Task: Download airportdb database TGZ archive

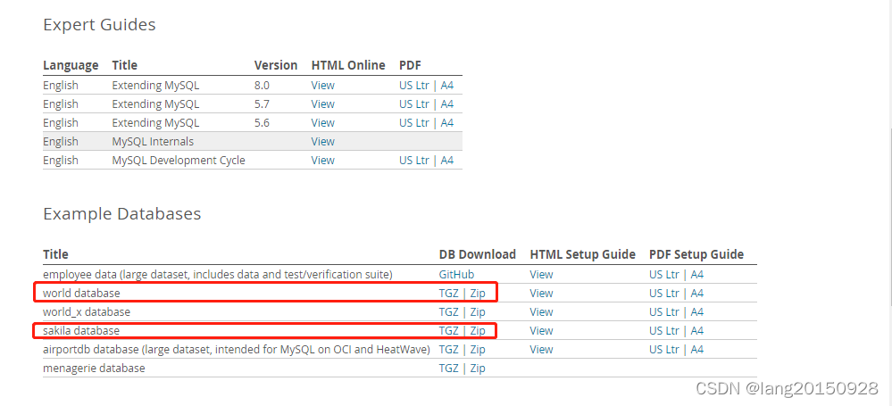Action: click(x=449, y=351)
